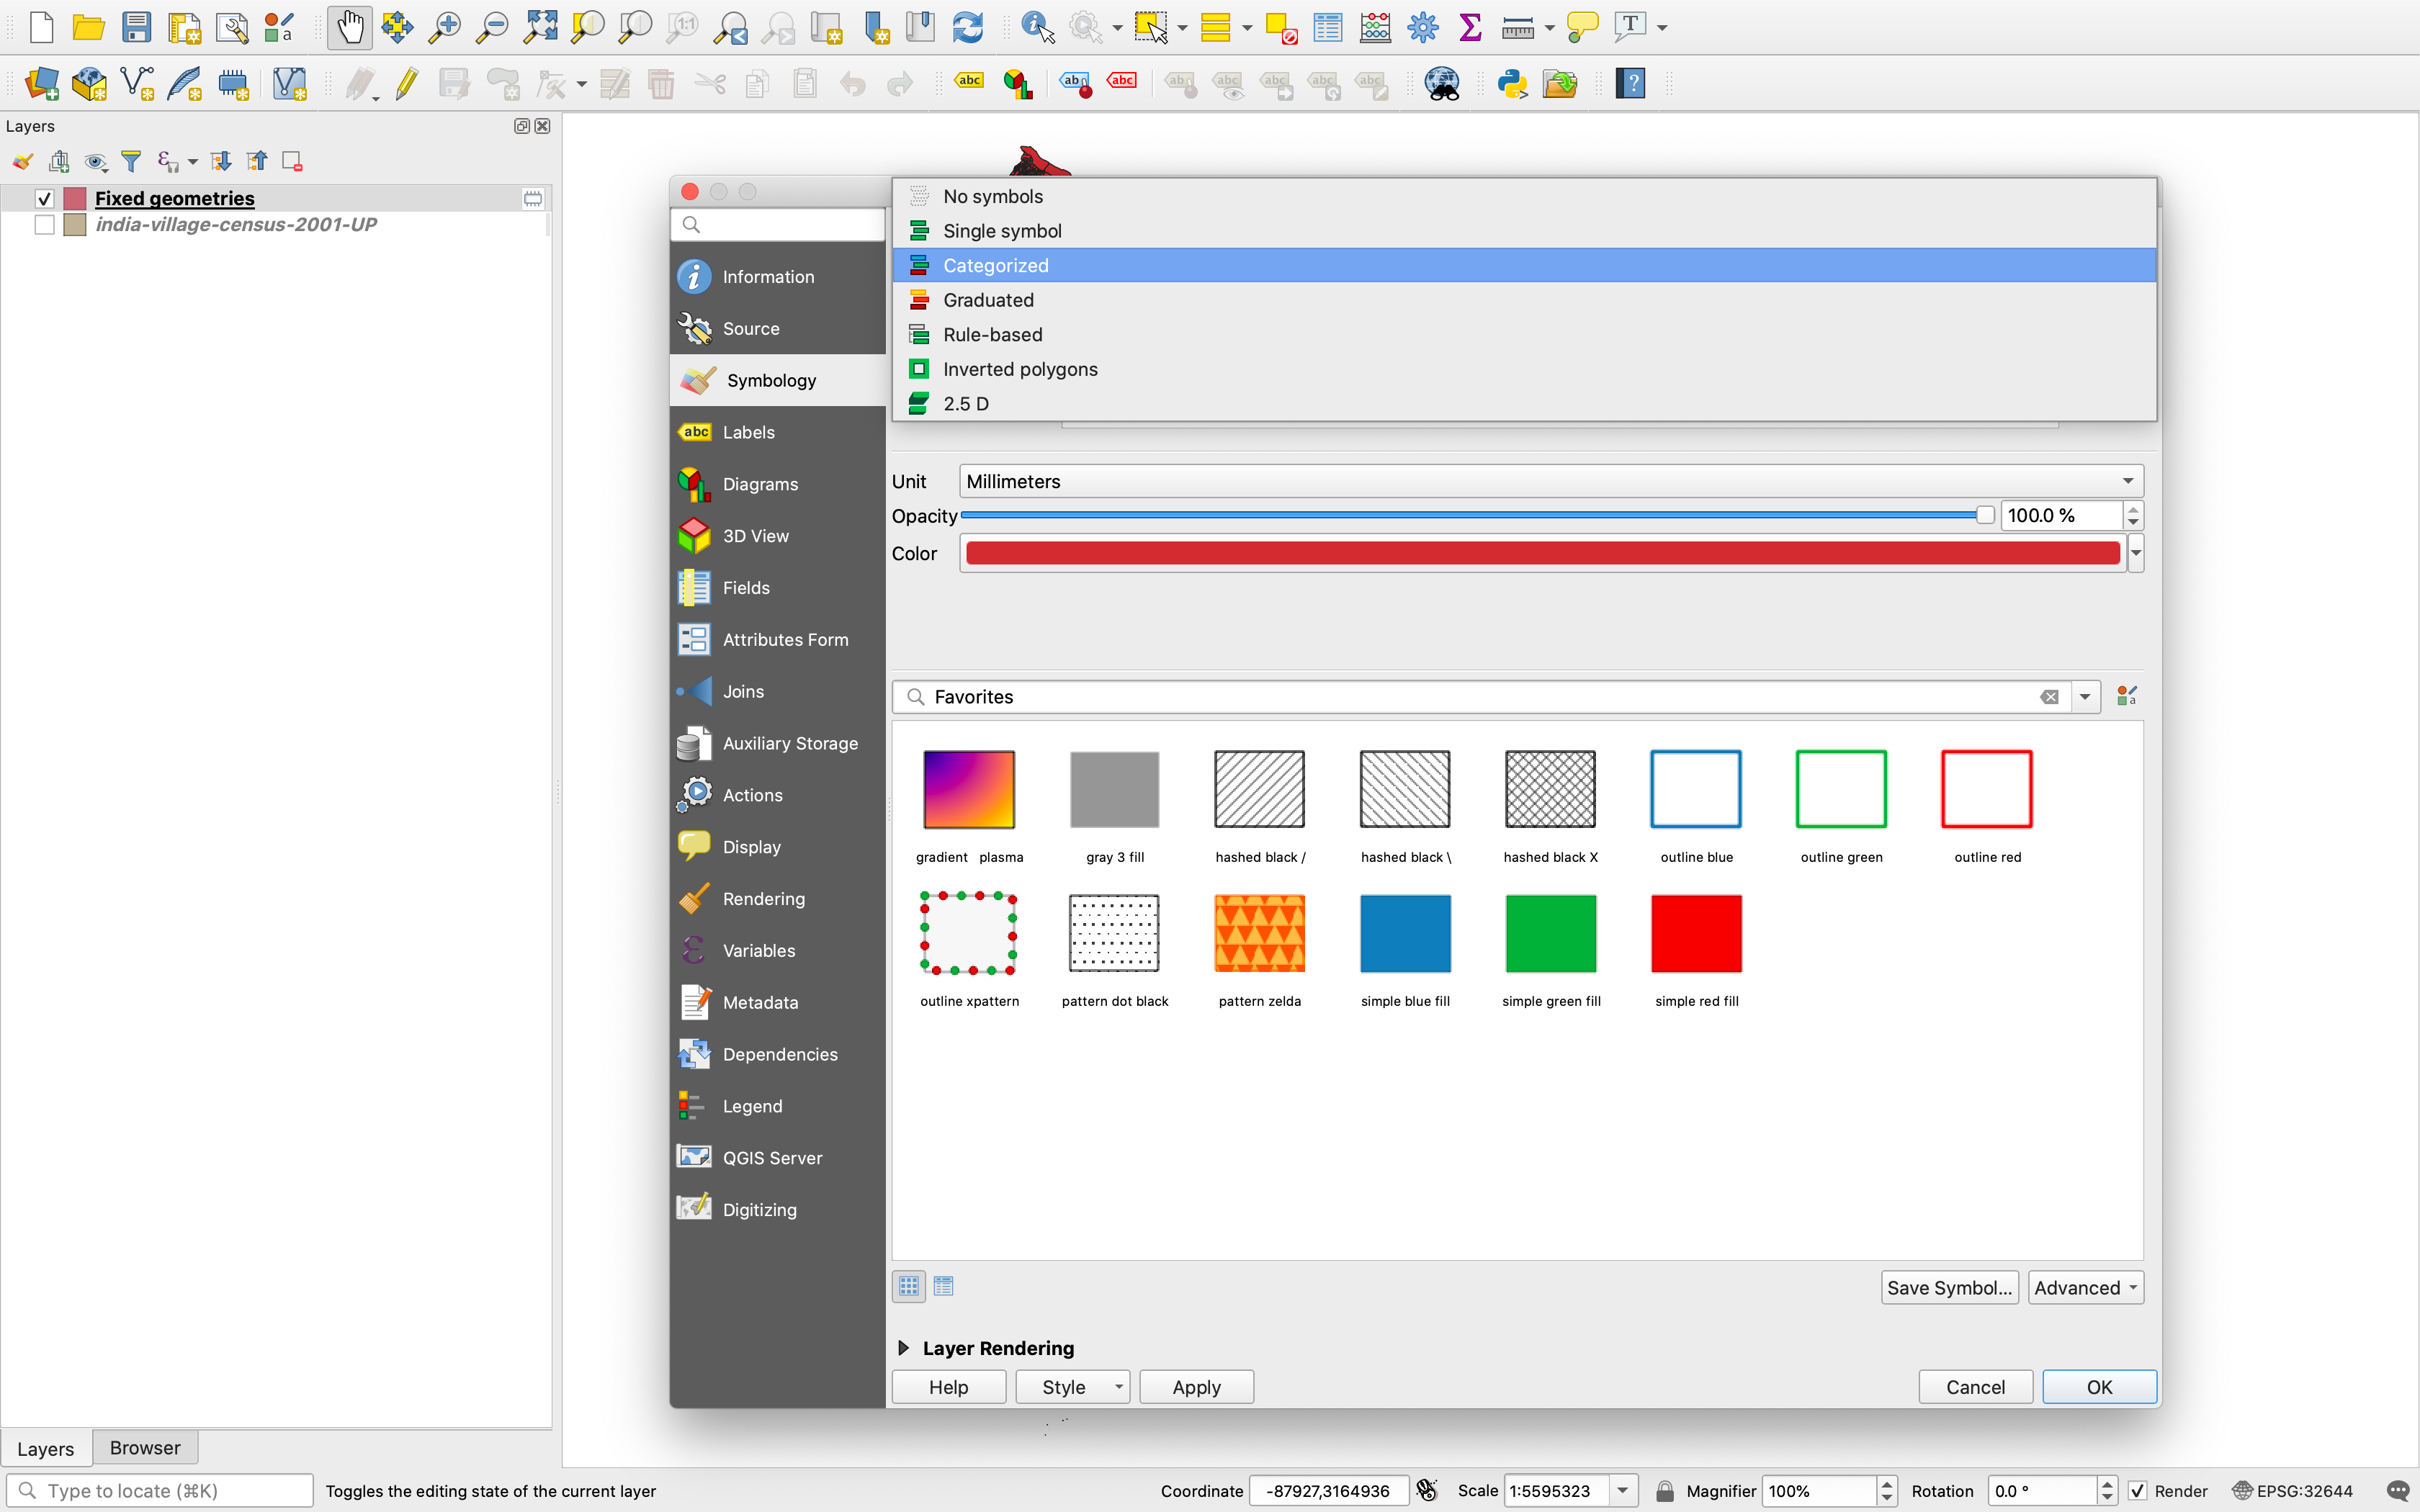
Task: Open the Field Calculator toolbar icon
Action: click(1375, 27)
